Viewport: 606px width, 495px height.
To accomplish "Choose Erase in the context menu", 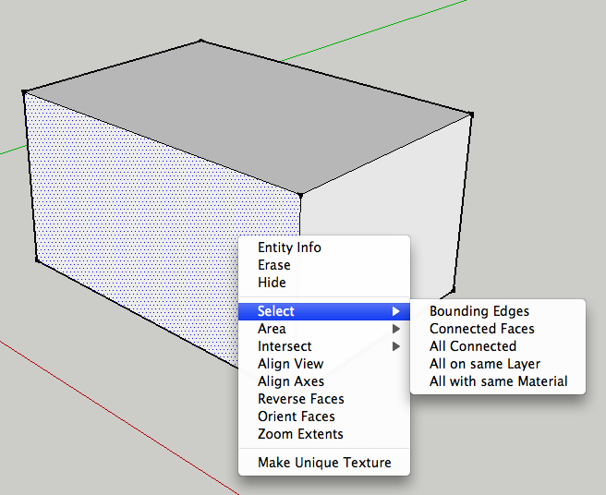I will [x=274, y=265].
